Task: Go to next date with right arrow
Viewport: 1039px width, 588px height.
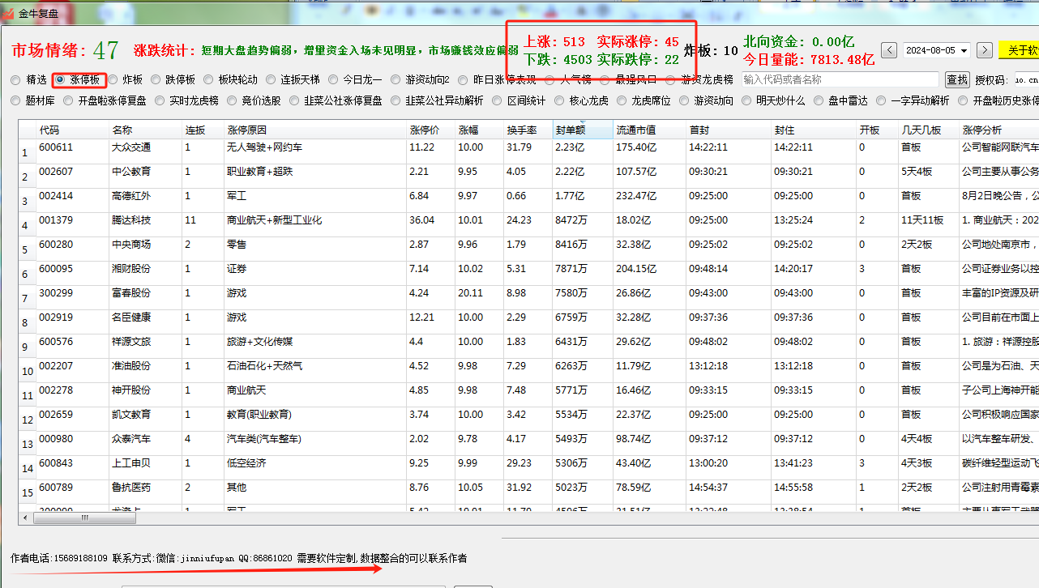Action: click(x=985, y=50)
